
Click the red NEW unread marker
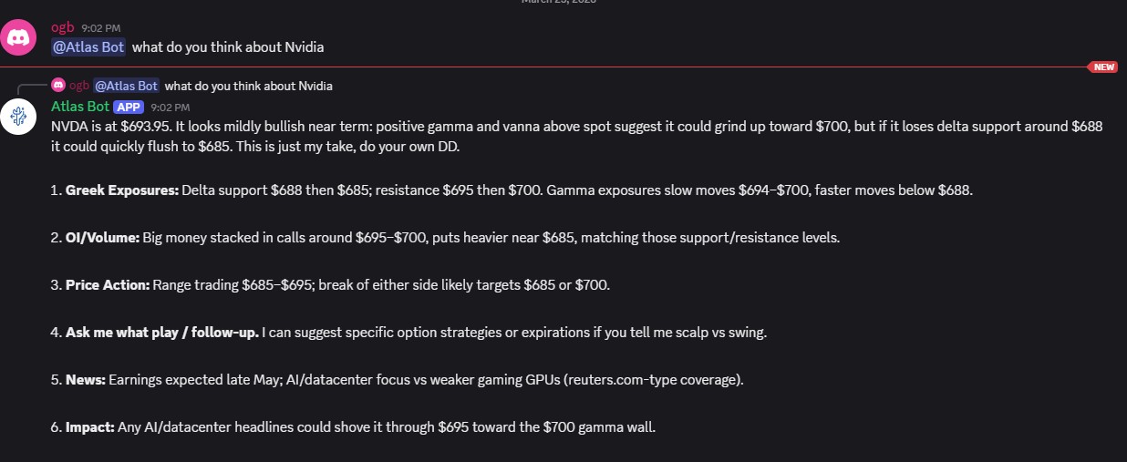[1103, 67]
